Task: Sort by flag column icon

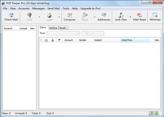Action: tap(59, 40)
